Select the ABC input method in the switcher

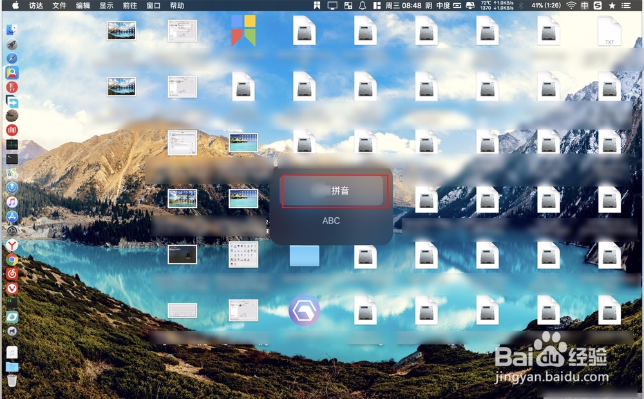coord(331,220)
